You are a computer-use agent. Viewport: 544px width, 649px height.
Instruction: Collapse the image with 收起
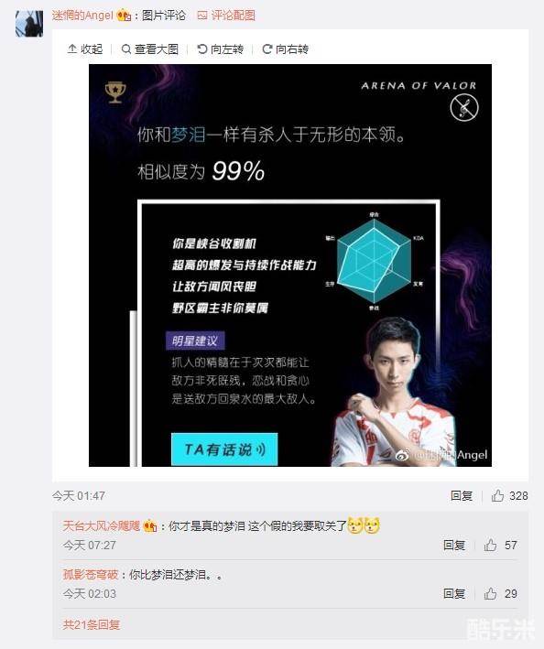click(x=85, y=49)
